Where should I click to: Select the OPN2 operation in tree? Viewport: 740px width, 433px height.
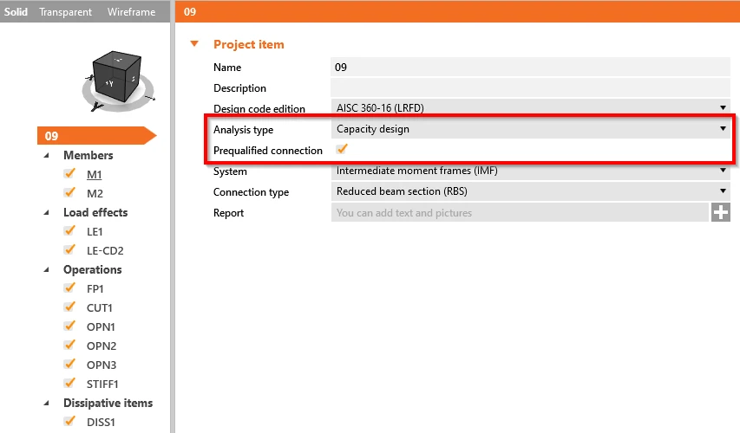coord(101,346)
